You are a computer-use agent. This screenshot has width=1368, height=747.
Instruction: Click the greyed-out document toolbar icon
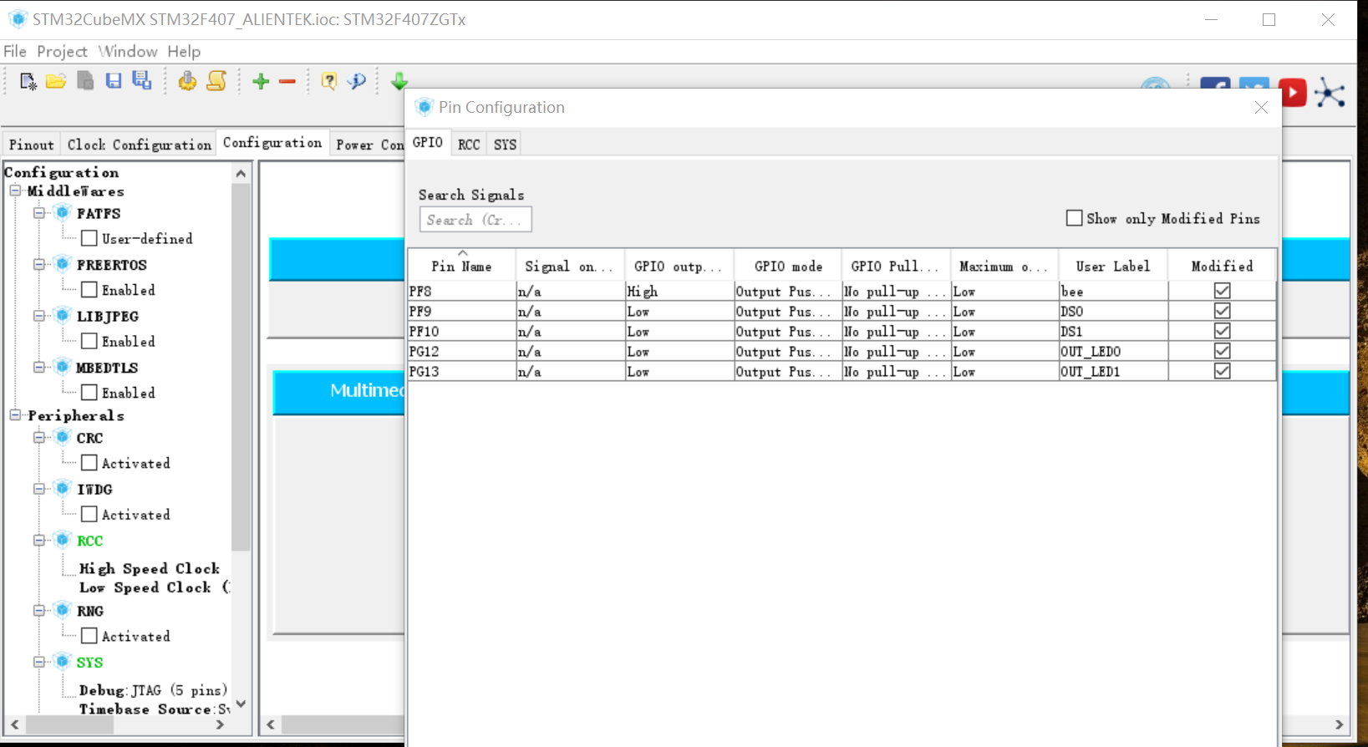coord(85,81)
